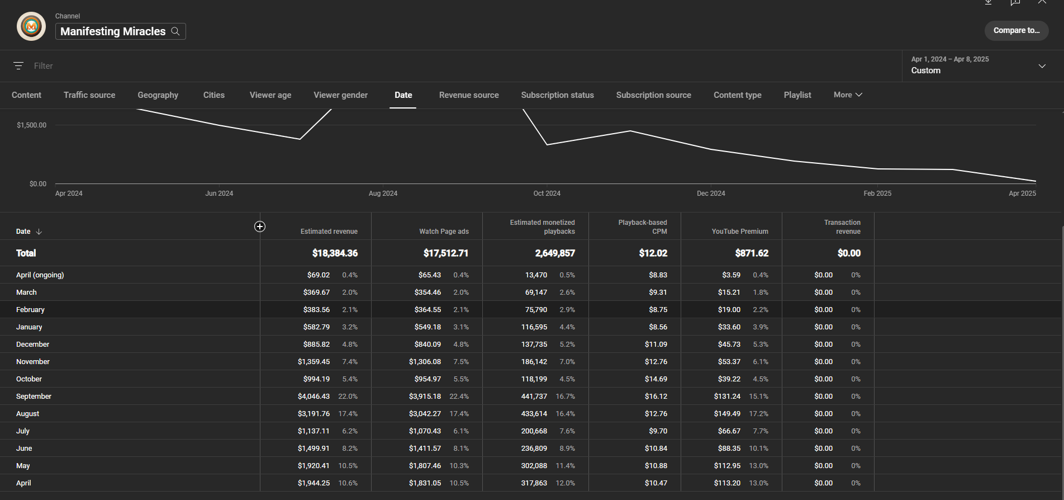Select the November row label
This screenshot has height=500, width=1064.
pyautogui.click(x=33, y=362)
